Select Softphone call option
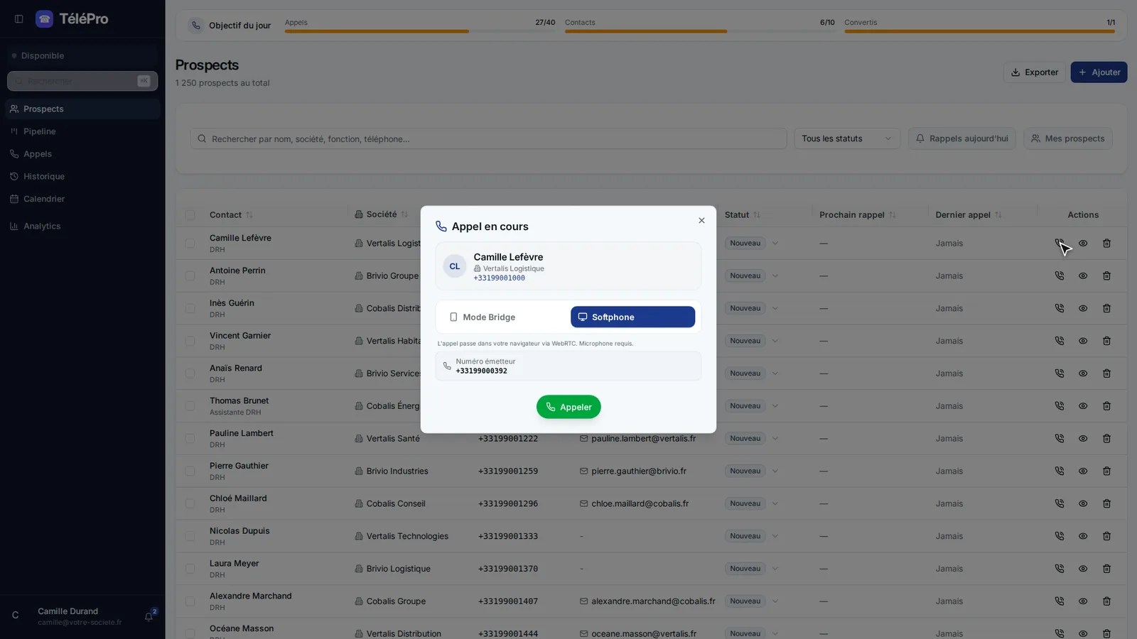Viewport: 1137px width, 639px height. [x=632, y=317]
